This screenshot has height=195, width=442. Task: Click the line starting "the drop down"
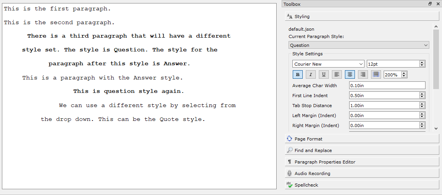point(123,119)
